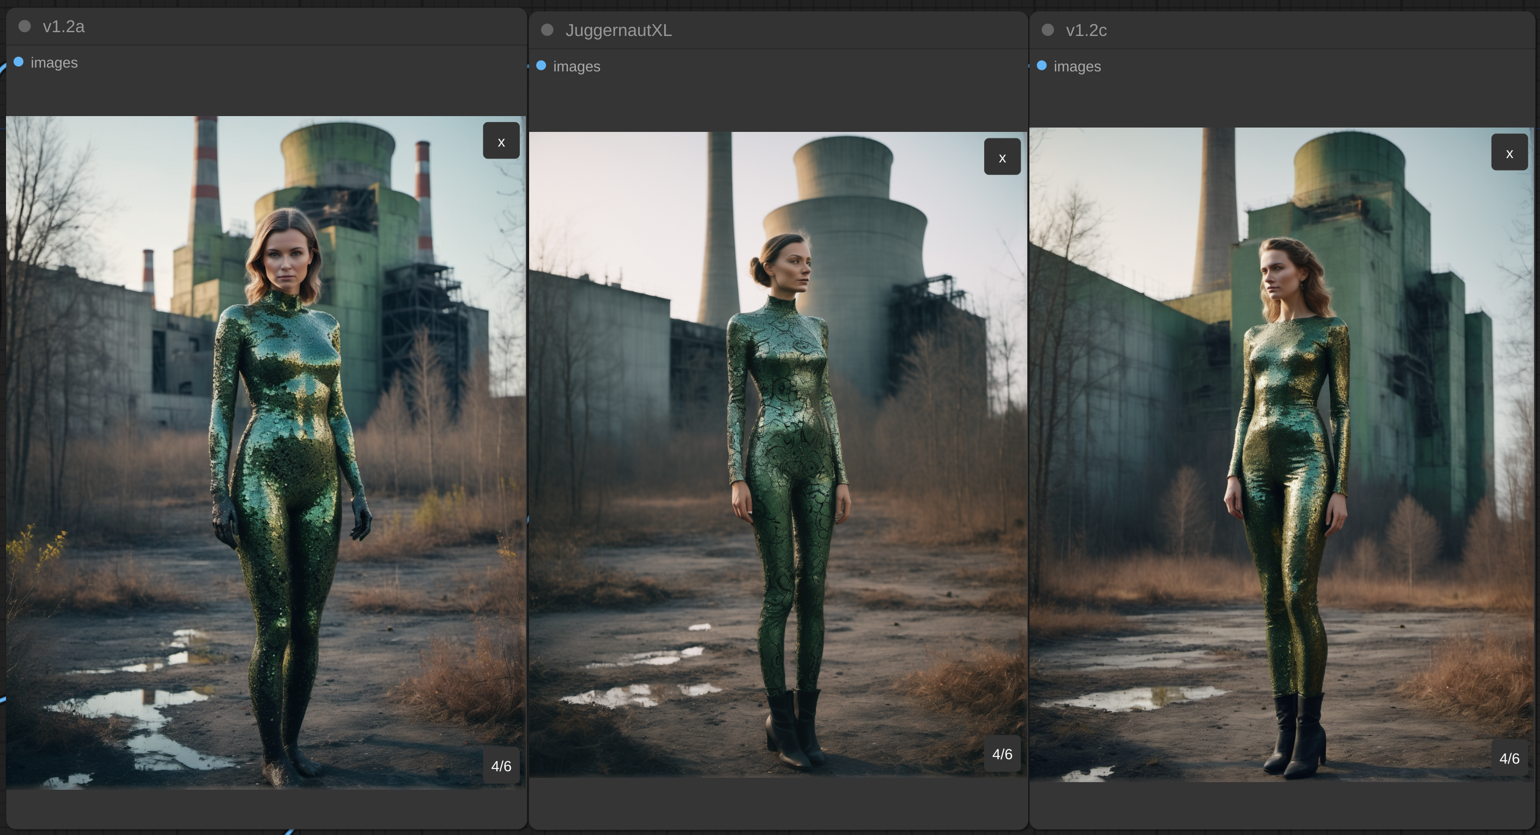This screenshot has width=1540, height=835.
Task: Click the images input port on v1.2a
Action: pos(19,62)
